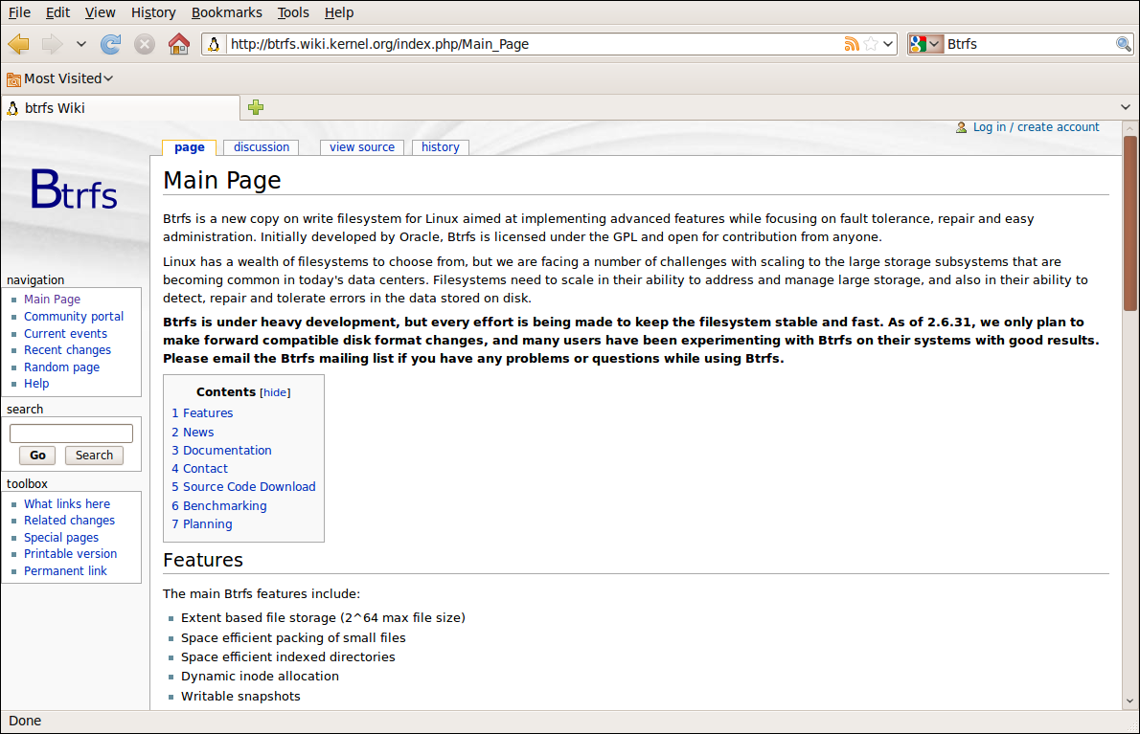Open the File menu
Image resolution: width=1140 pixels, height=734 pixels.
(x=19, y=12)
